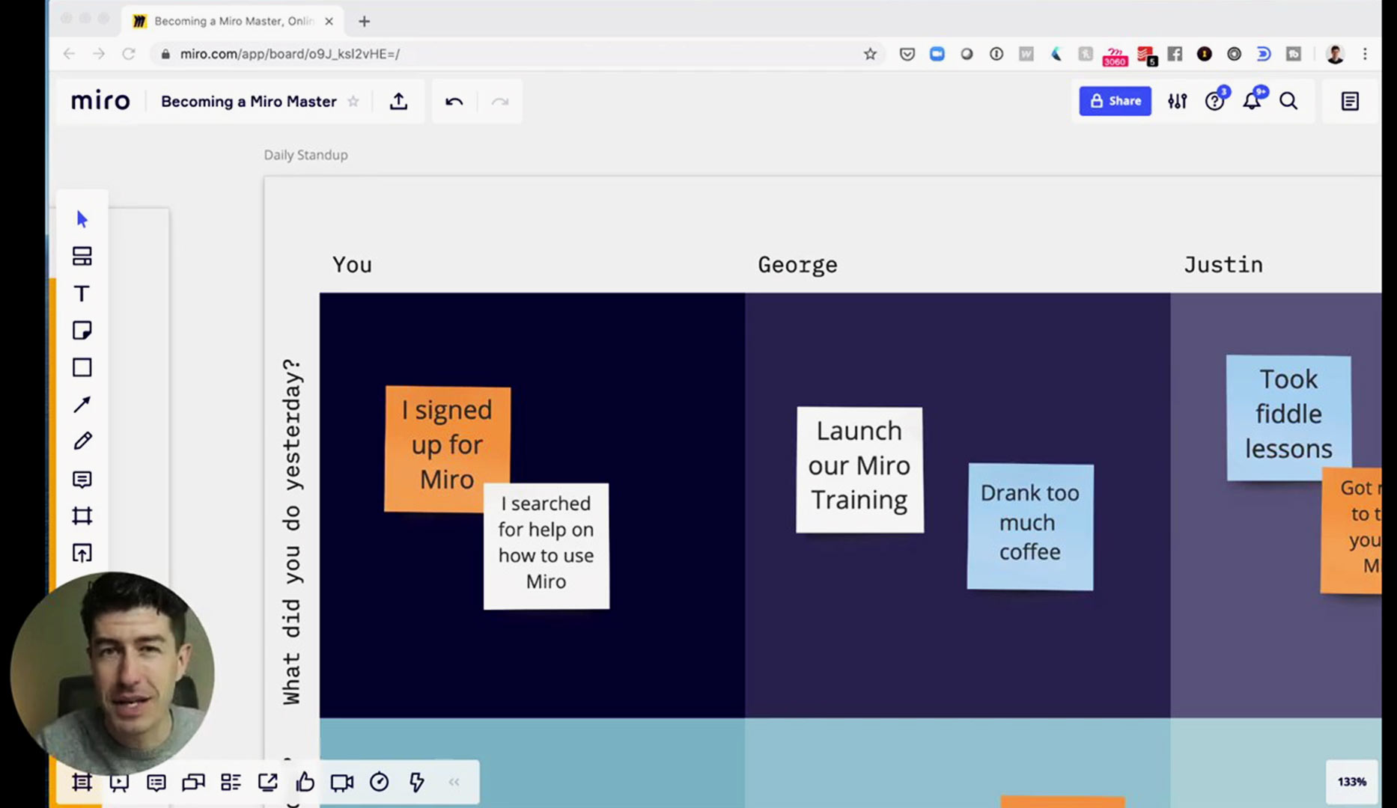The height and width of the screenshot is (808, 1397).
Task: Redo the last undone action
Action: (500, 101)
